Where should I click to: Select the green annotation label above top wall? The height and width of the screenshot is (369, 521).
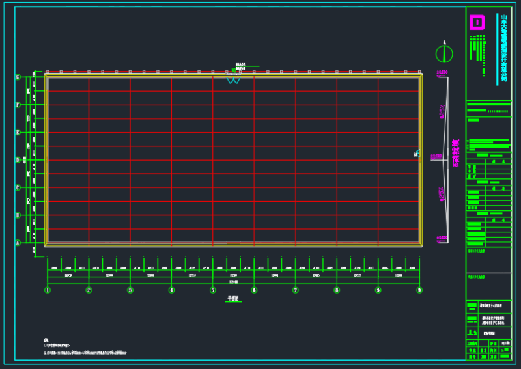[240, 65]
